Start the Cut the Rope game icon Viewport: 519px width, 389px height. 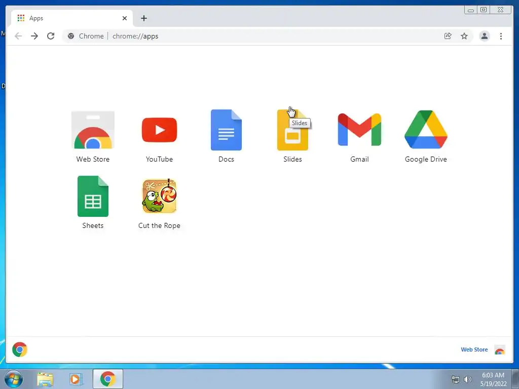click(159, 196)
